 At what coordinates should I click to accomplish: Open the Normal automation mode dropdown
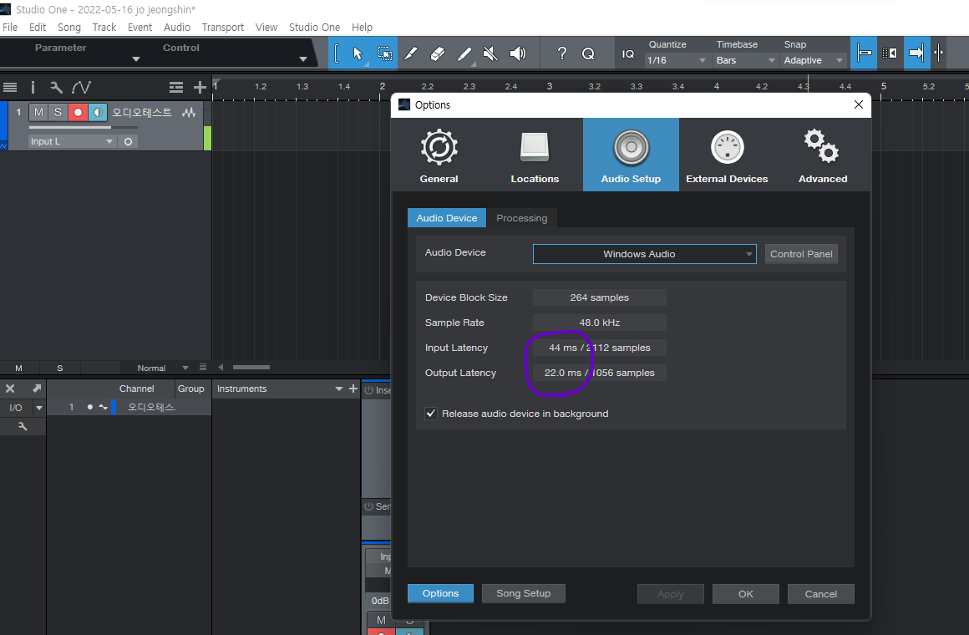coord(163,368)
